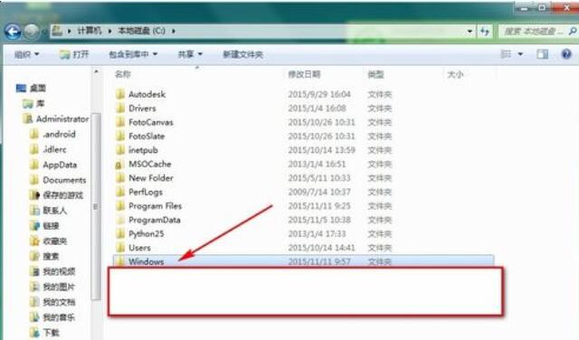Select the PerfLogs folder

click(x=146, y=192)
